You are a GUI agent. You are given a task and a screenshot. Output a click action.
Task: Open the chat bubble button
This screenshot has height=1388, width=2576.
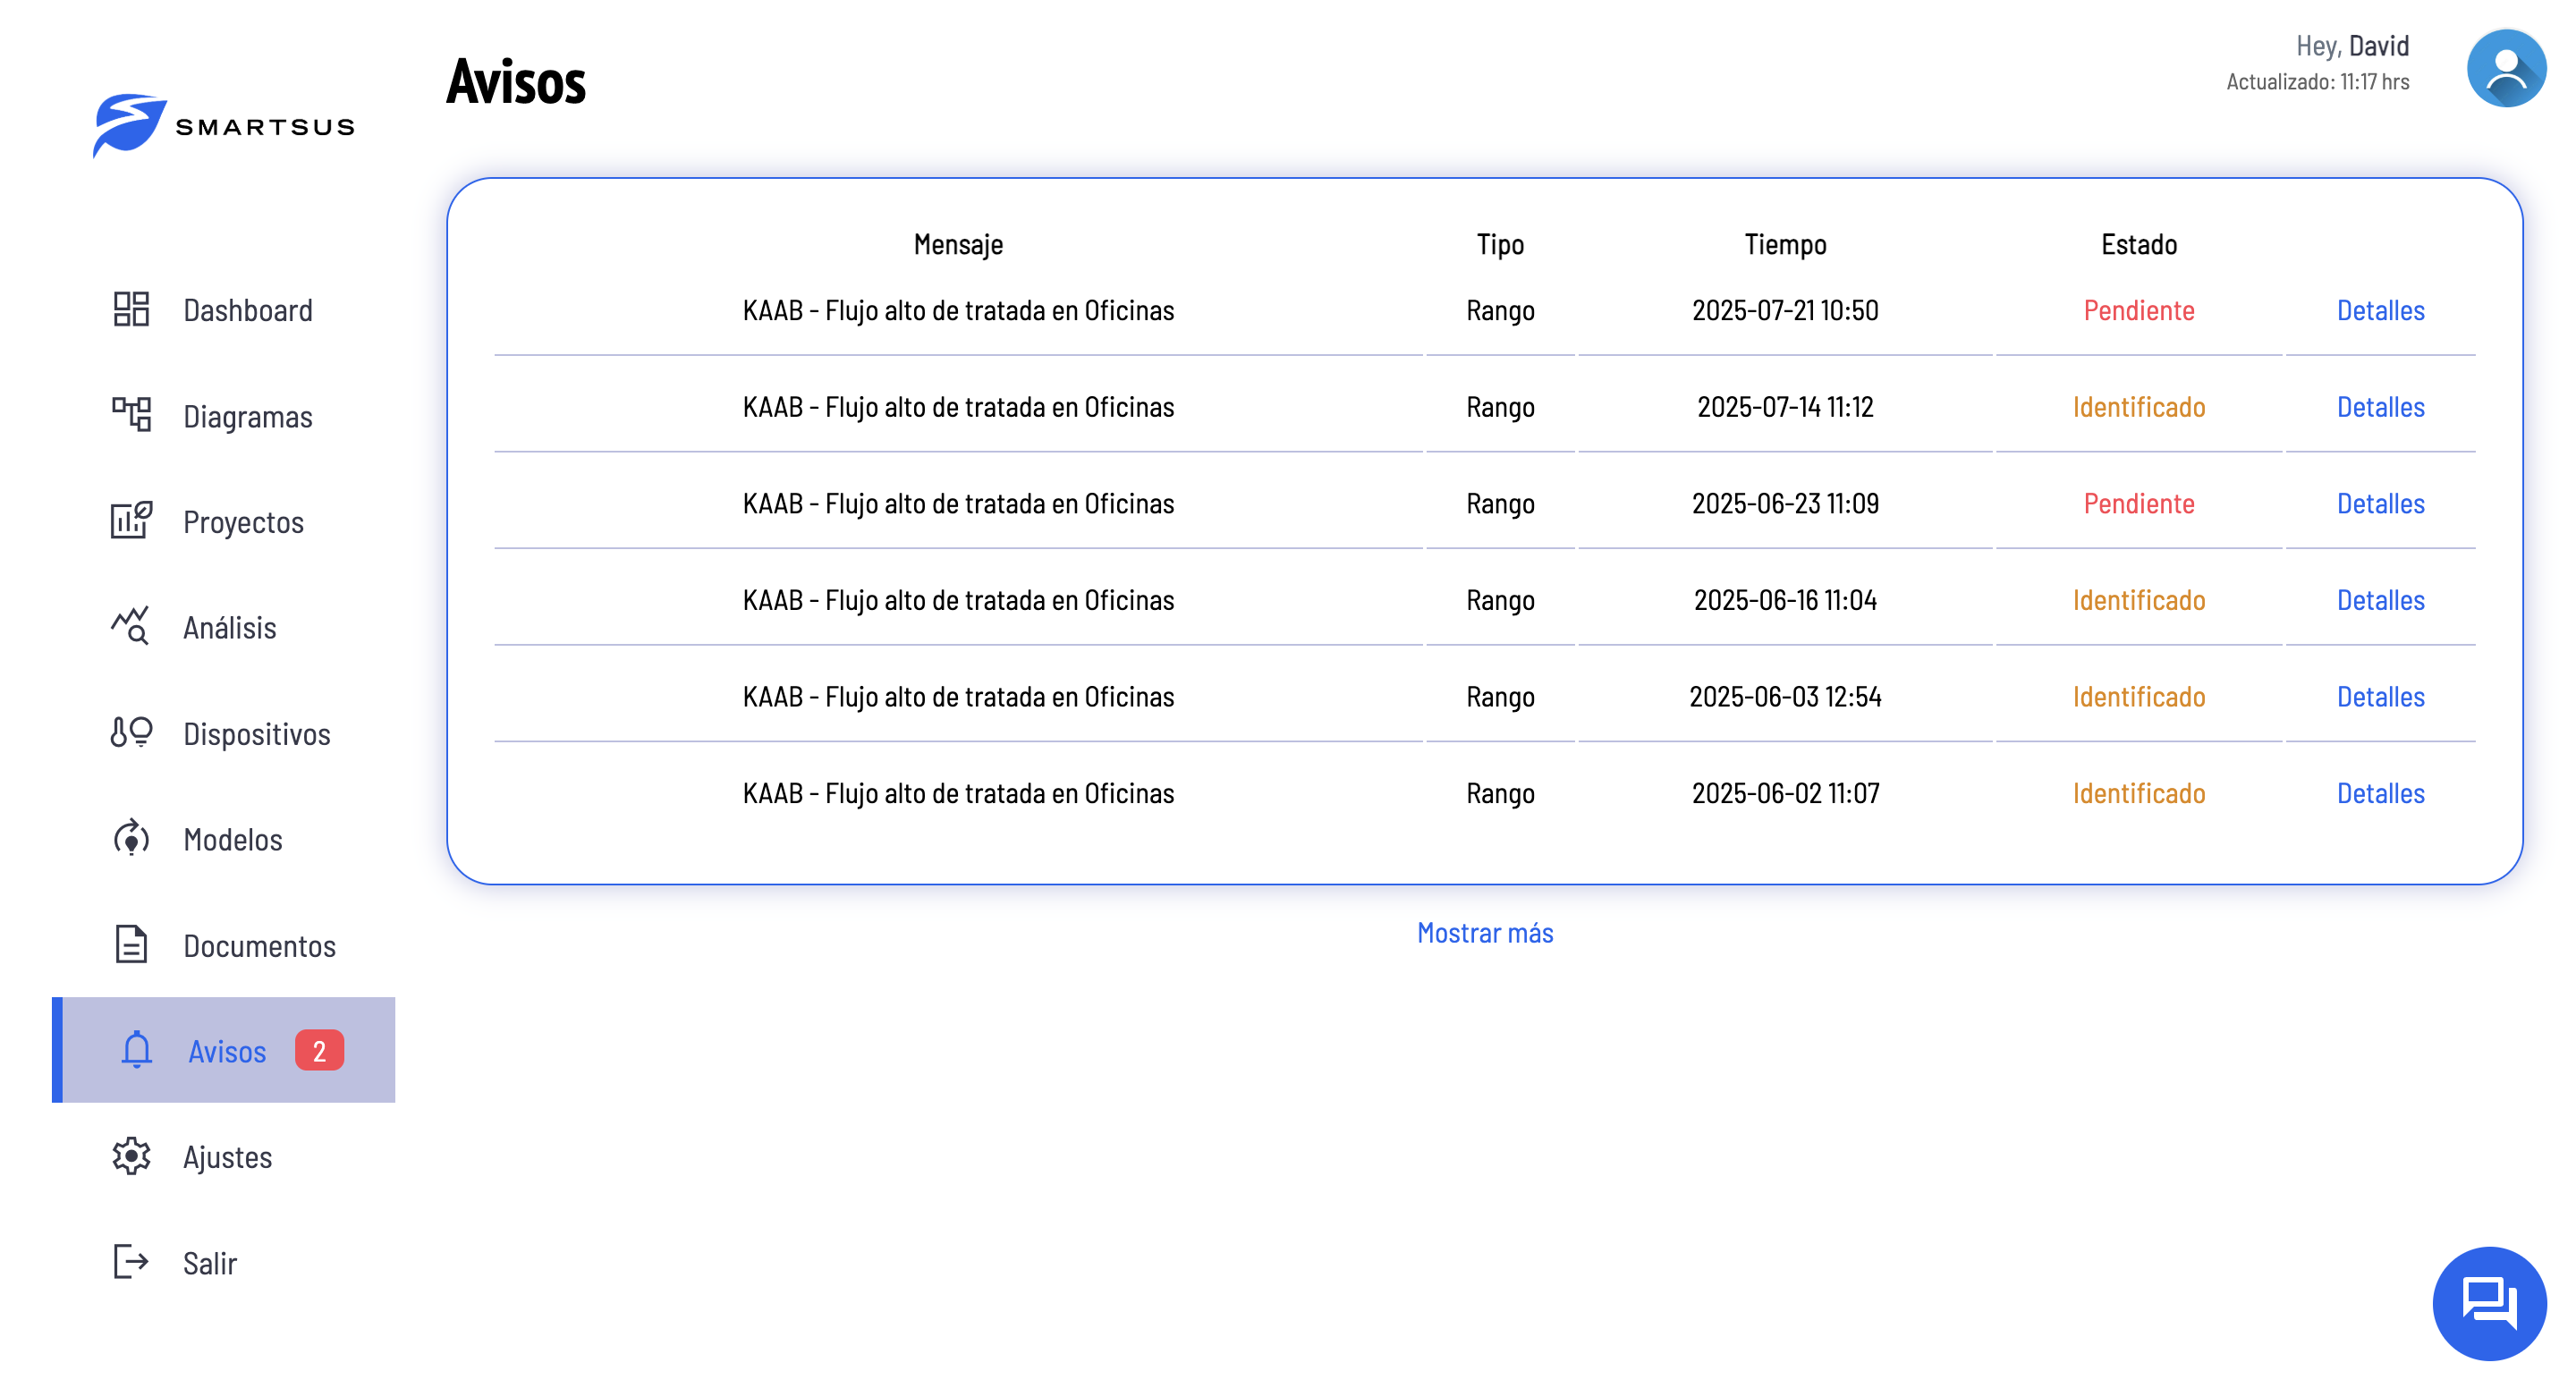tap(2489, 1303)
